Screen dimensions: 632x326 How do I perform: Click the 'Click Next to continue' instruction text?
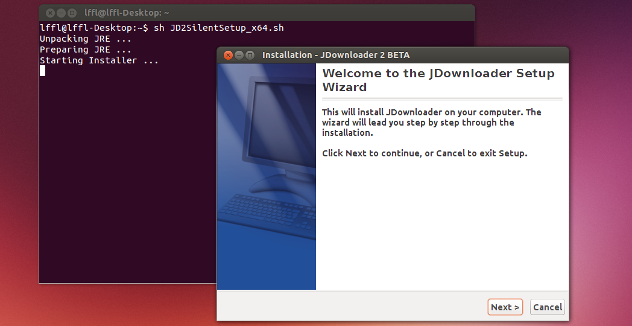click(425, 153)
